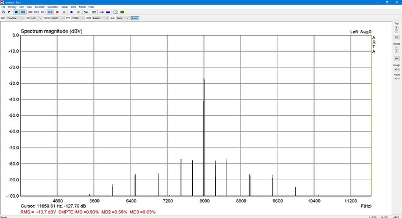Select the SPA spectrum analyzer mode
The height and width of the screenshot is (218, 402).
click(50, 12)
